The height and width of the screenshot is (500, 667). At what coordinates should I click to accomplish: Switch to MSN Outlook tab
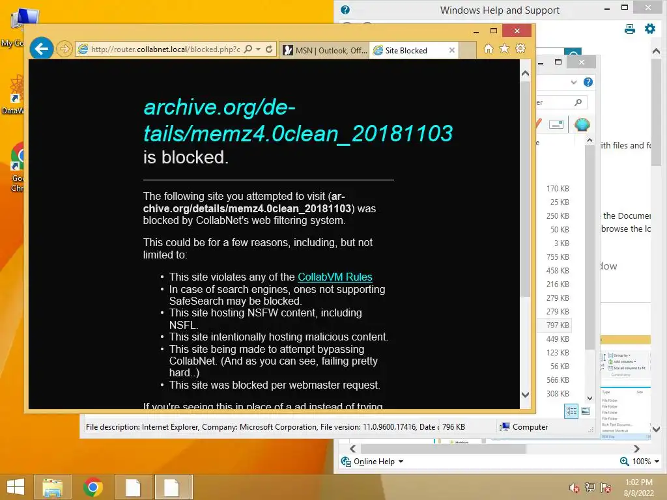pos(325,50)
